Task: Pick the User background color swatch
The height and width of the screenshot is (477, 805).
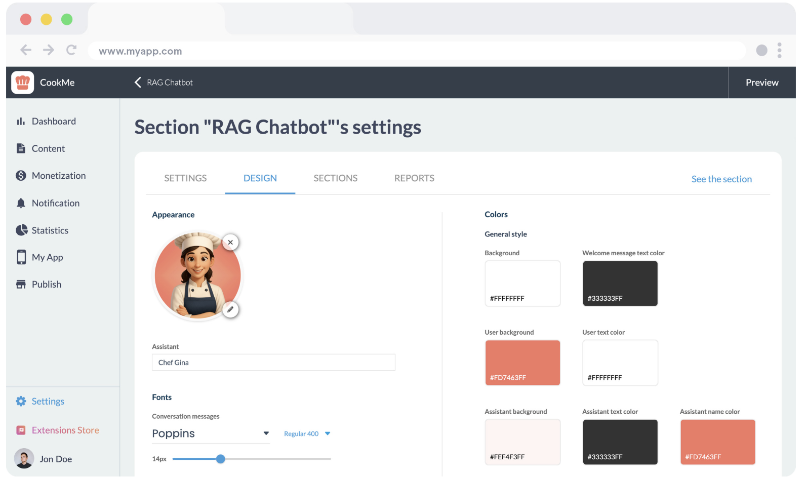Action: (x=522, y=363)
